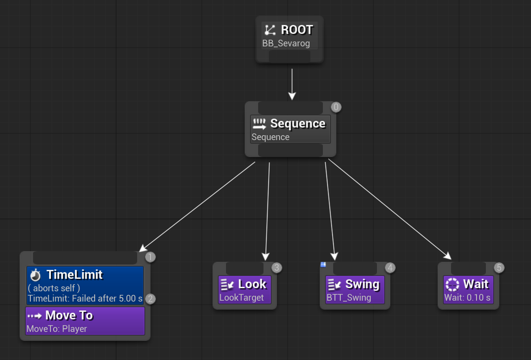The image size is (531, 360).
Task: Click the Sequence node arrow icon
Action: [x=259, y=124]
